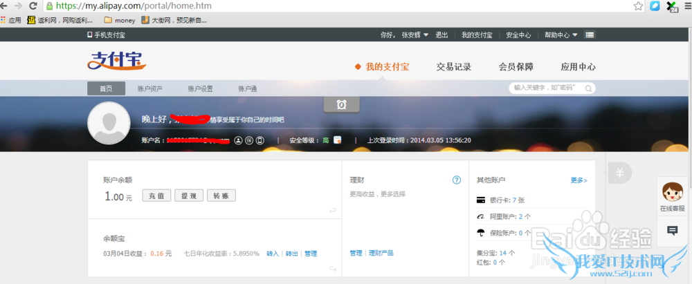The image size is (692, 284).
Task: Click the blue browser extension icon
Action: tap(655, 6)
